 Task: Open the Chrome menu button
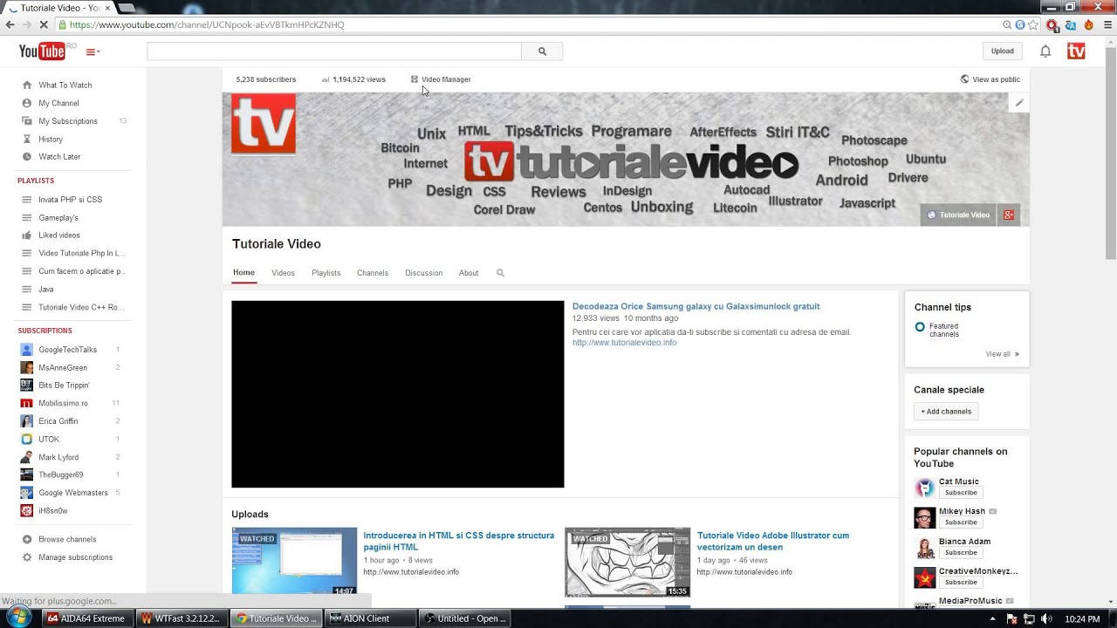(x=1107, y=25)
